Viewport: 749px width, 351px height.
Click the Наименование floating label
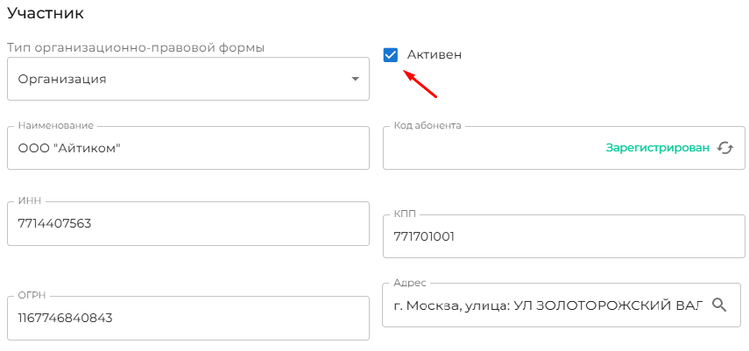click(54, 125)
